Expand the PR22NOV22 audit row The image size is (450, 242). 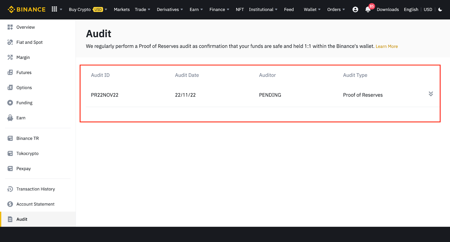click(431, 94)
